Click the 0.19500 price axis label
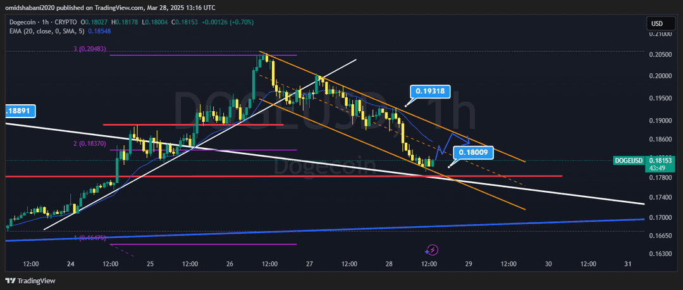The height and width of the screenshot is (290, 683). 659,99
